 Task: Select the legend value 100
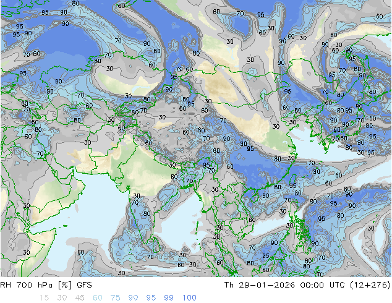pos(189,297)
